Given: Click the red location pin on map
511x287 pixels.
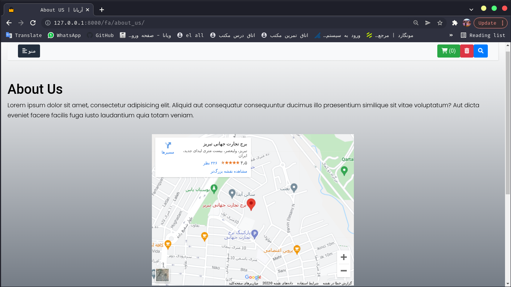Looking at the screenshot, I should point(251,205).
